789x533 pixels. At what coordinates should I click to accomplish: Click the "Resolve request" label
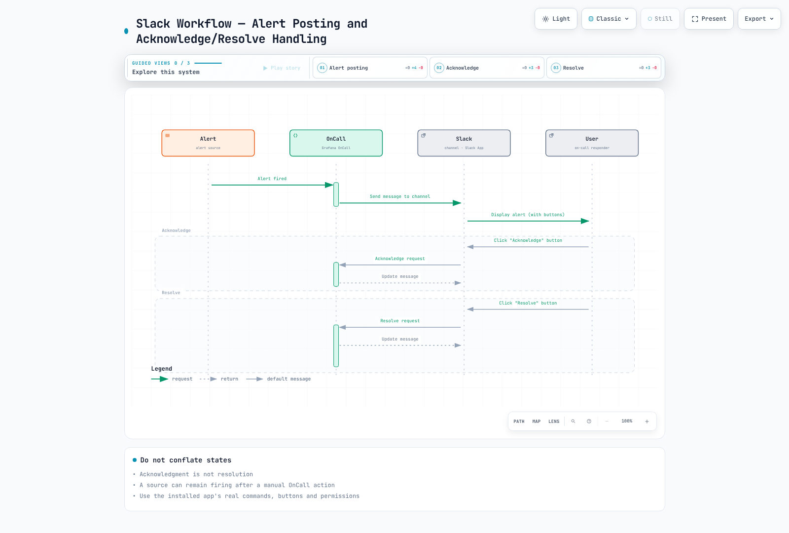tap(400, 321)
